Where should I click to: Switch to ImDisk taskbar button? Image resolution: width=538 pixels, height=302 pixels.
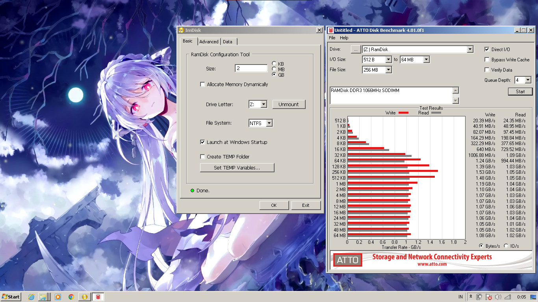click(84, 297)
